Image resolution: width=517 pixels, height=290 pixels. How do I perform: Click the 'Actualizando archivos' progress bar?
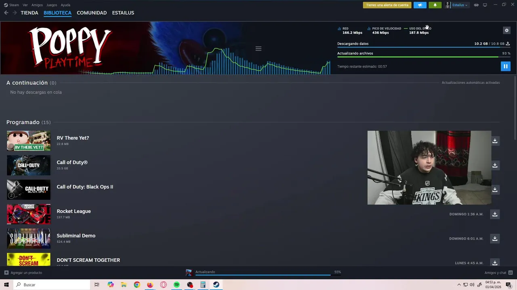[424, 57]
